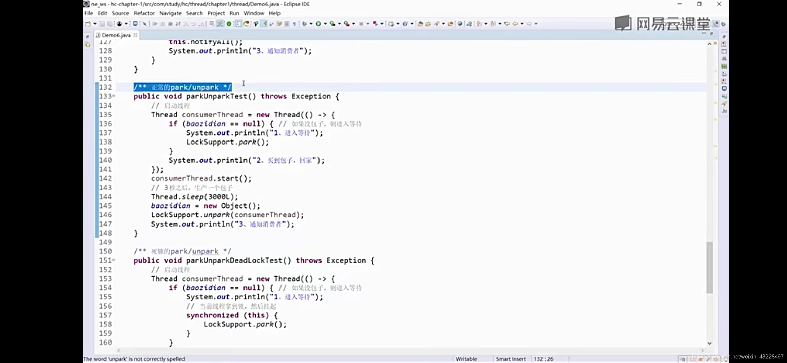Select the Demo6.java editor tab
The height and width of the screenshot is (363, 787).
tap(116, 35)
